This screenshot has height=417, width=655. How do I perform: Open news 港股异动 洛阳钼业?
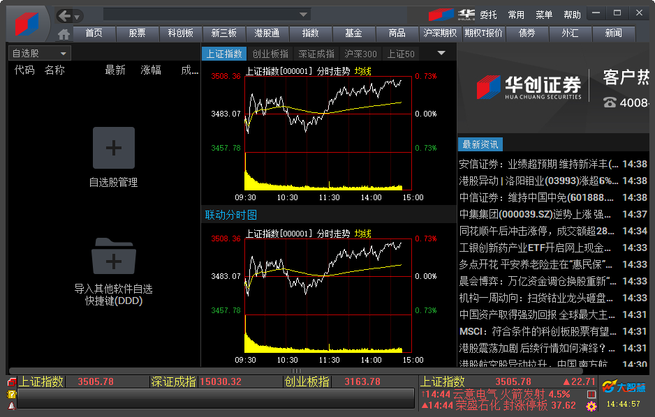coord(554,181)
